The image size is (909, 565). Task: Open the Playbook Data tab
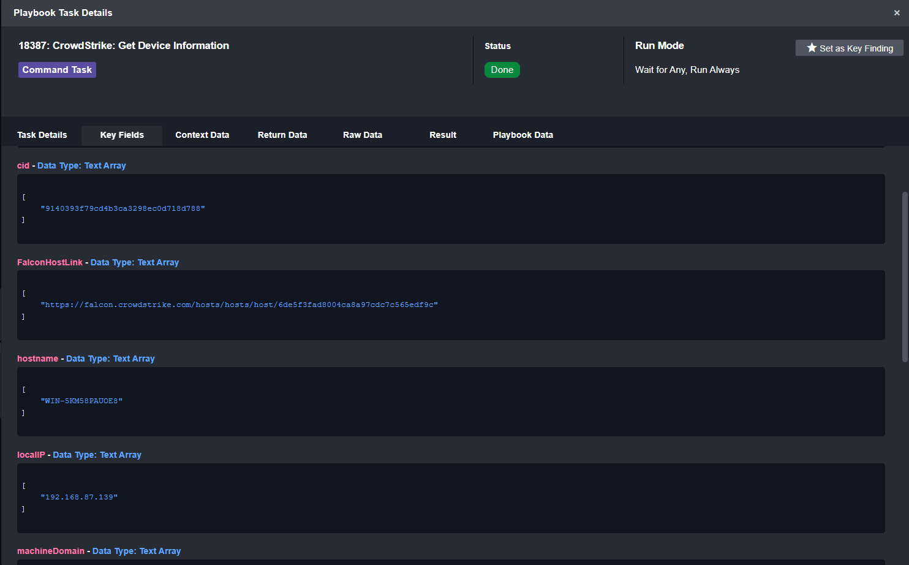[x=523, y=135]
